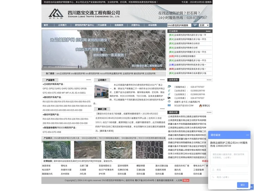Open the 被动环型网产品 category

click(52, 115)
